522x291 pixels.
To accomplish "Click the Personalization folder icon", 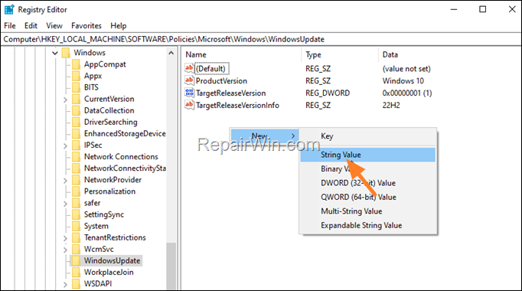I will pyautogui.click(x=77, y=191).
